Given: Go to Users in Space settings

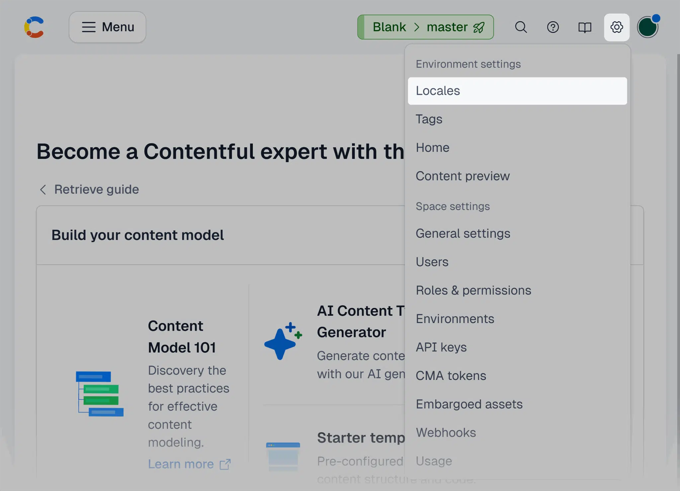Looking at the screenshot, I should click(517, 262).
